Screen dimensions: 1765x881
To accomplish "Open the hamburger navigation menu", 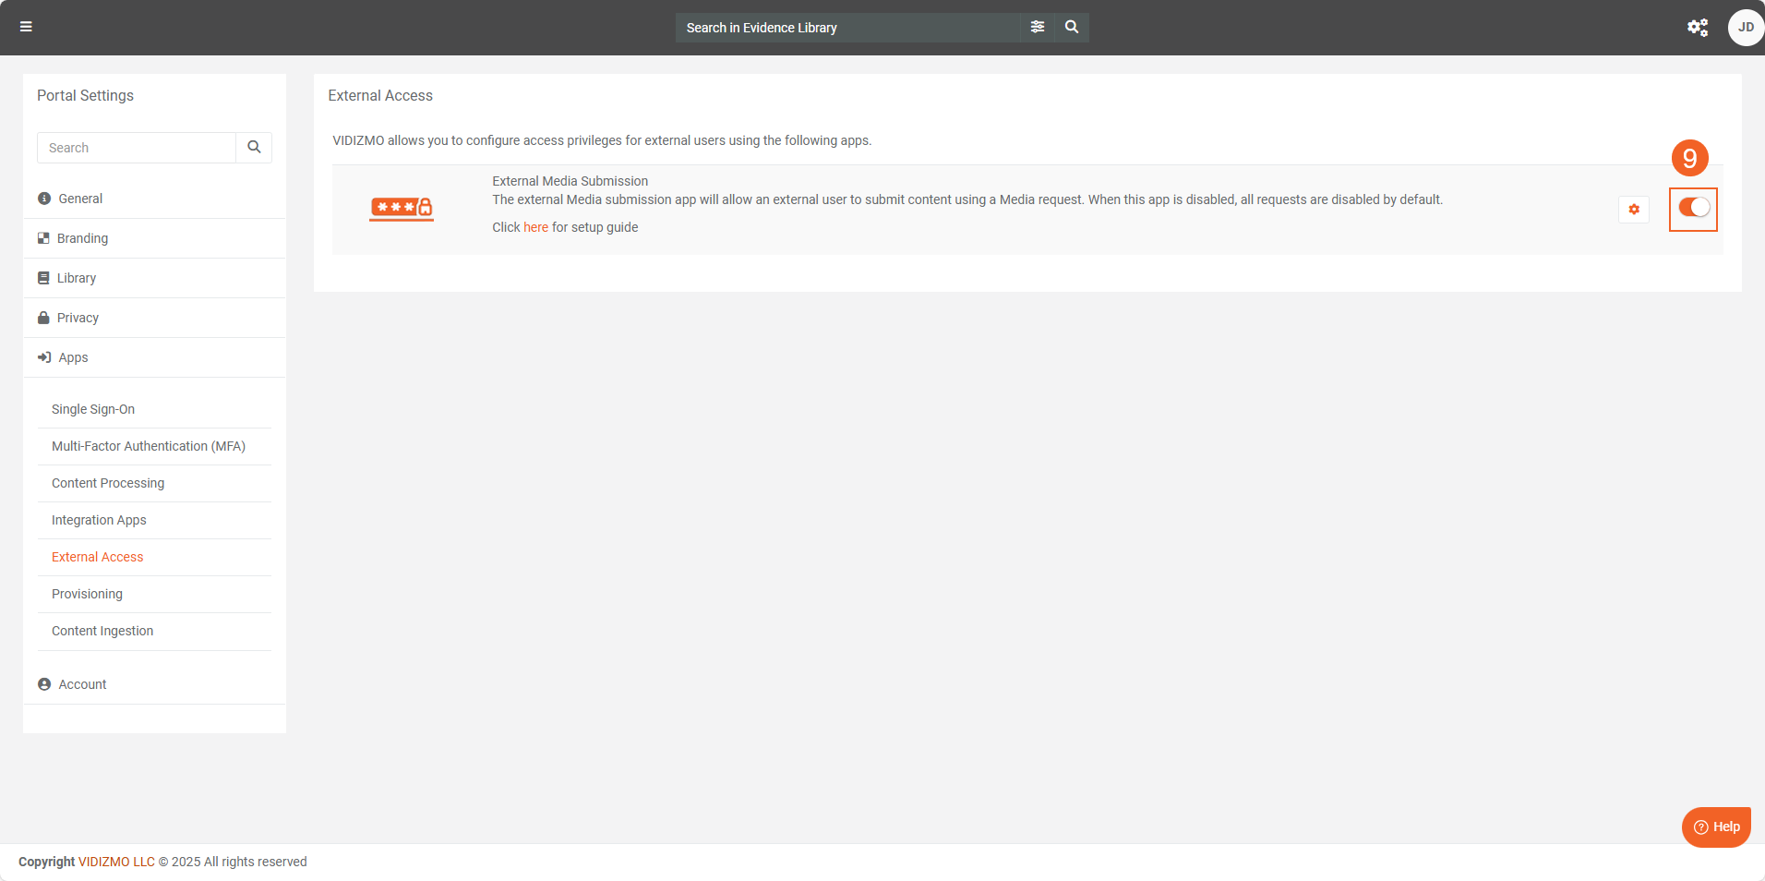I will (x=26, y=27).
